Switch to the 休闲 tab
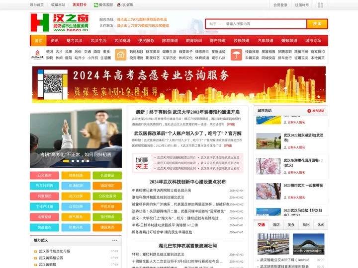 (x=321, y=225)
